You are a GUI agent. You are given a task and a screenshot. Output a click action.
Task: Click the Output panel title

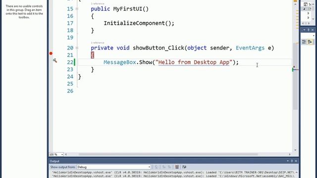54,161
